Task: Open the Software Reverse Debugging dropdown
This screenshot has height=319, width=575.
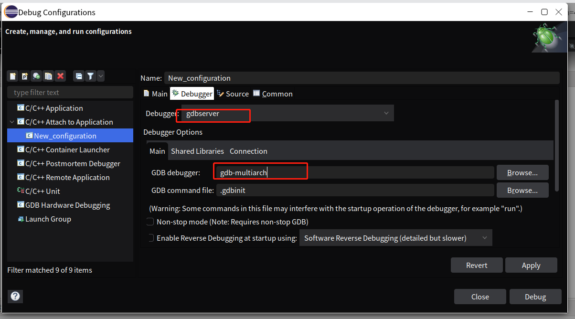Action: (395, 238)
